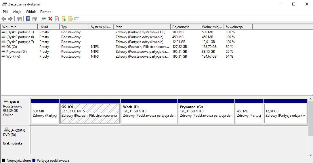Screen dimensions: 313x164
Task: Click Zdrowy (Partycja systemowa EFI) status cell
Action: (x=140, y=32)
